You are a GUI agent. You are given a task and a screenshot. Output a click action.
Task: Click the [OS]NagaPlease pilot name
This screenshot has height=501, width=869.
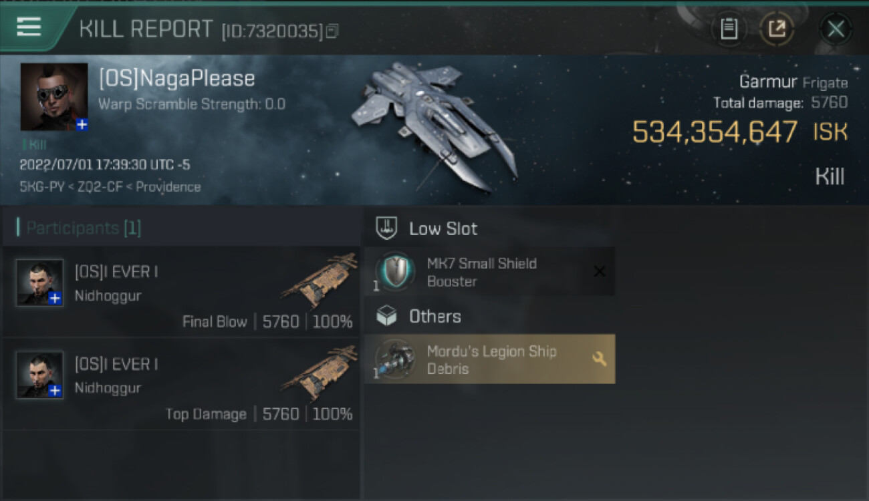click(176, 79)
